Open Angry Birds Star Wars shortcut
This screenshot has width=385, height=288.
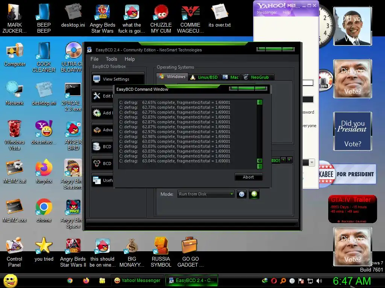click(x=102, y=18)
